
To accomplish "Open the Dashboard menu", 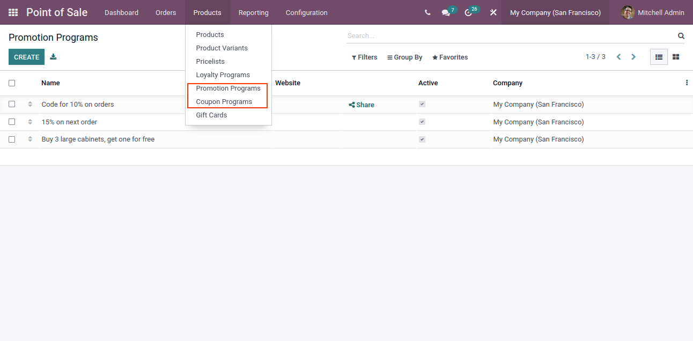I will (121, 12).
